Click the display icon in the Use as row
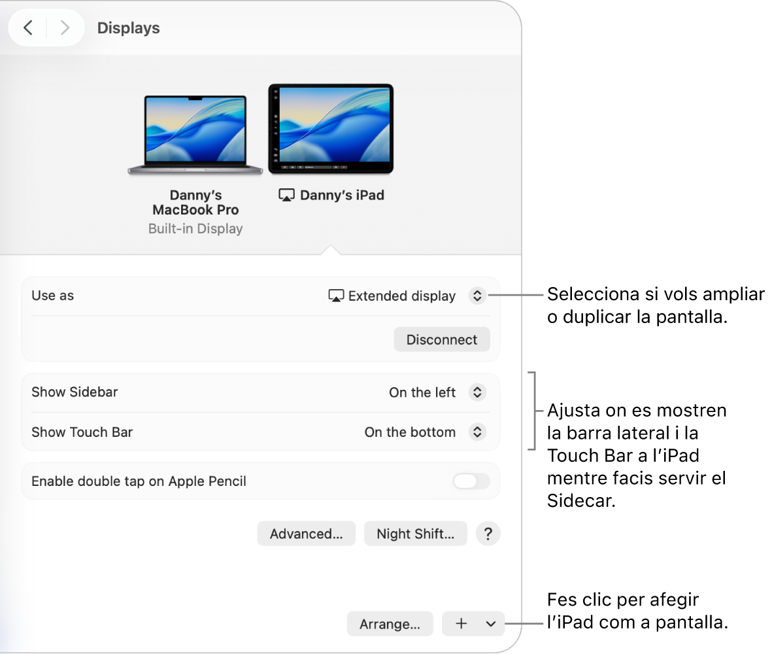 335,296
